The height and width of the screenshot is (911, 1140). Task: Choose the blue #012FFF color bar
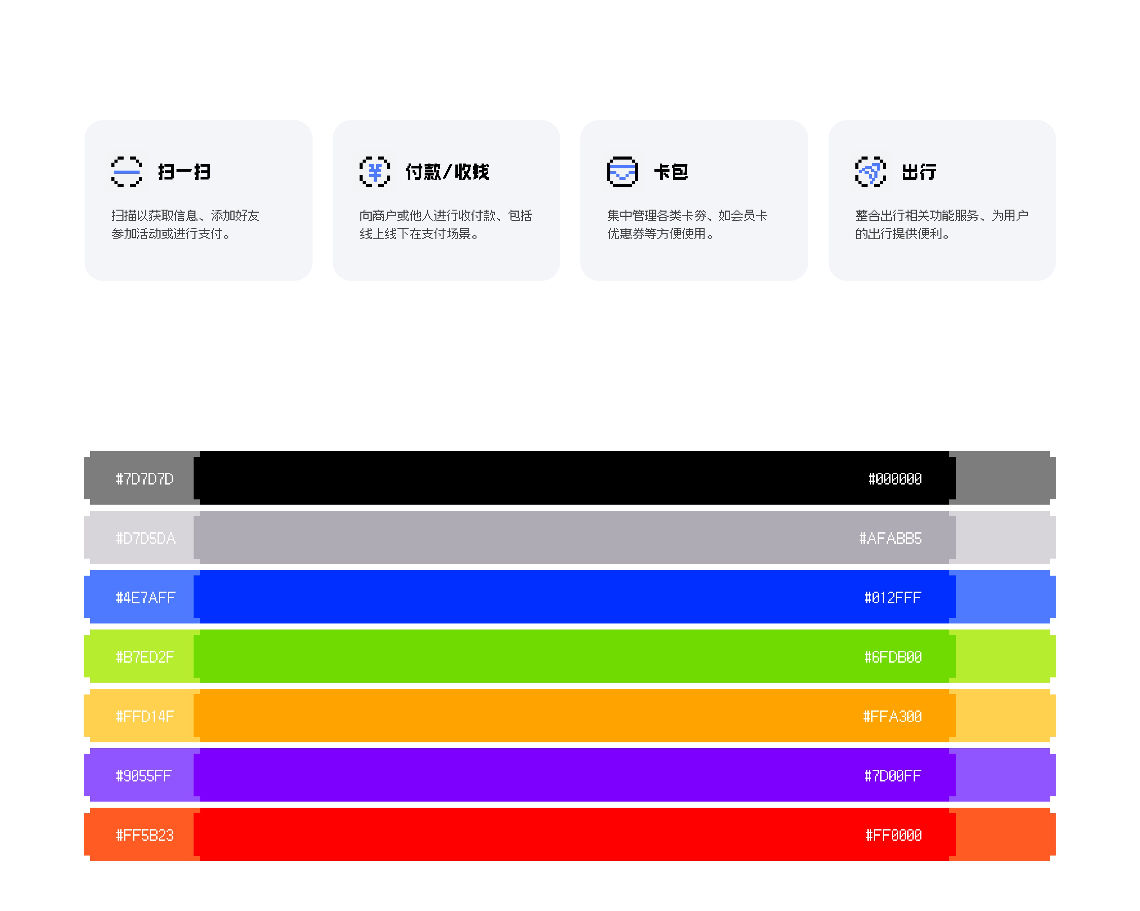574,597
